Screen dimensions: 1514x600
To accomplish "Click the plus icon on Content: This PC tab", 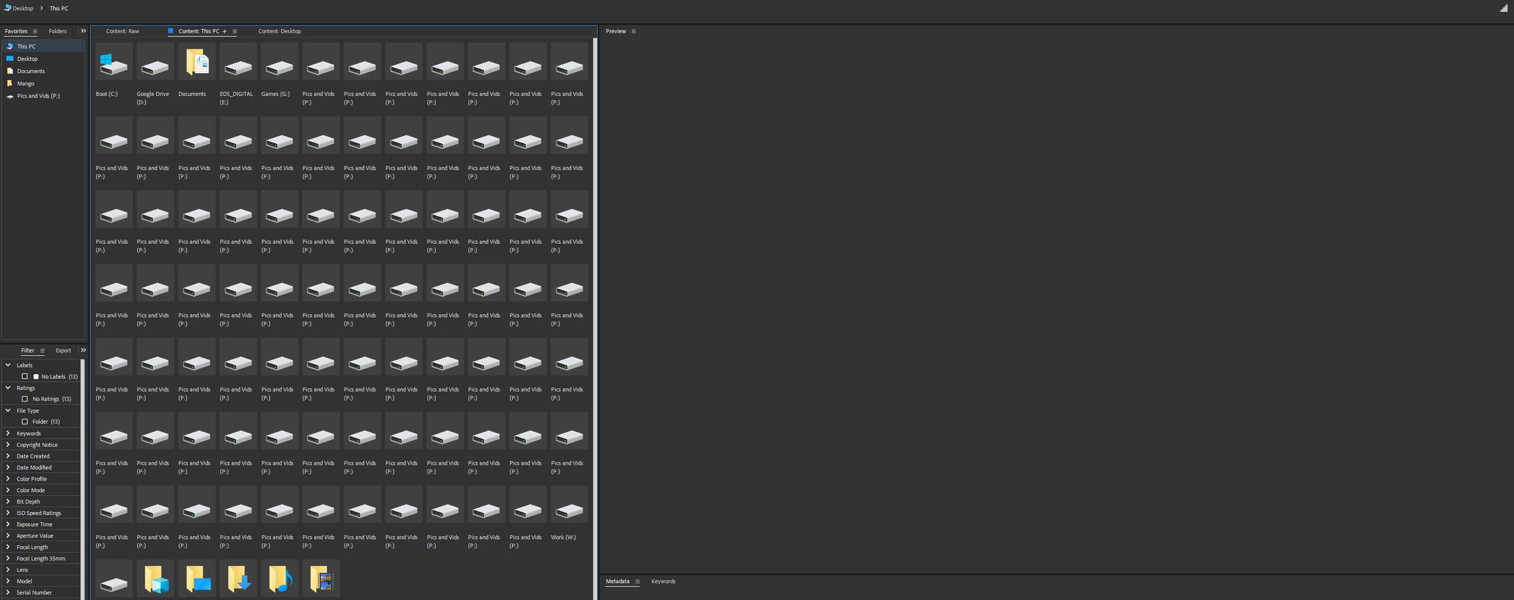I will pos(224,32).
